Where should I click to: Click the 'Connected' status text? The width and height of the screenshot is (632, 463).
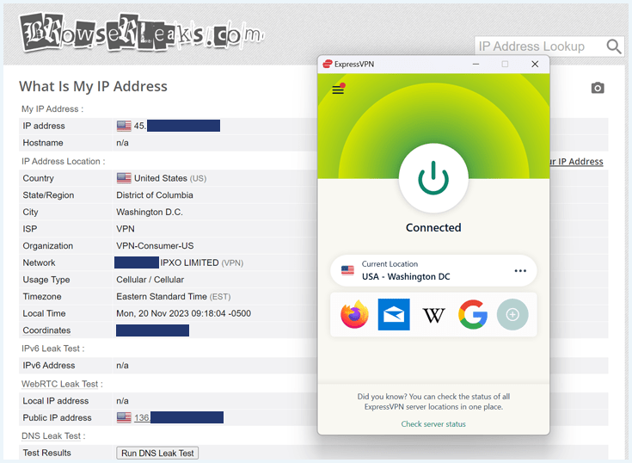click(433, 227)
